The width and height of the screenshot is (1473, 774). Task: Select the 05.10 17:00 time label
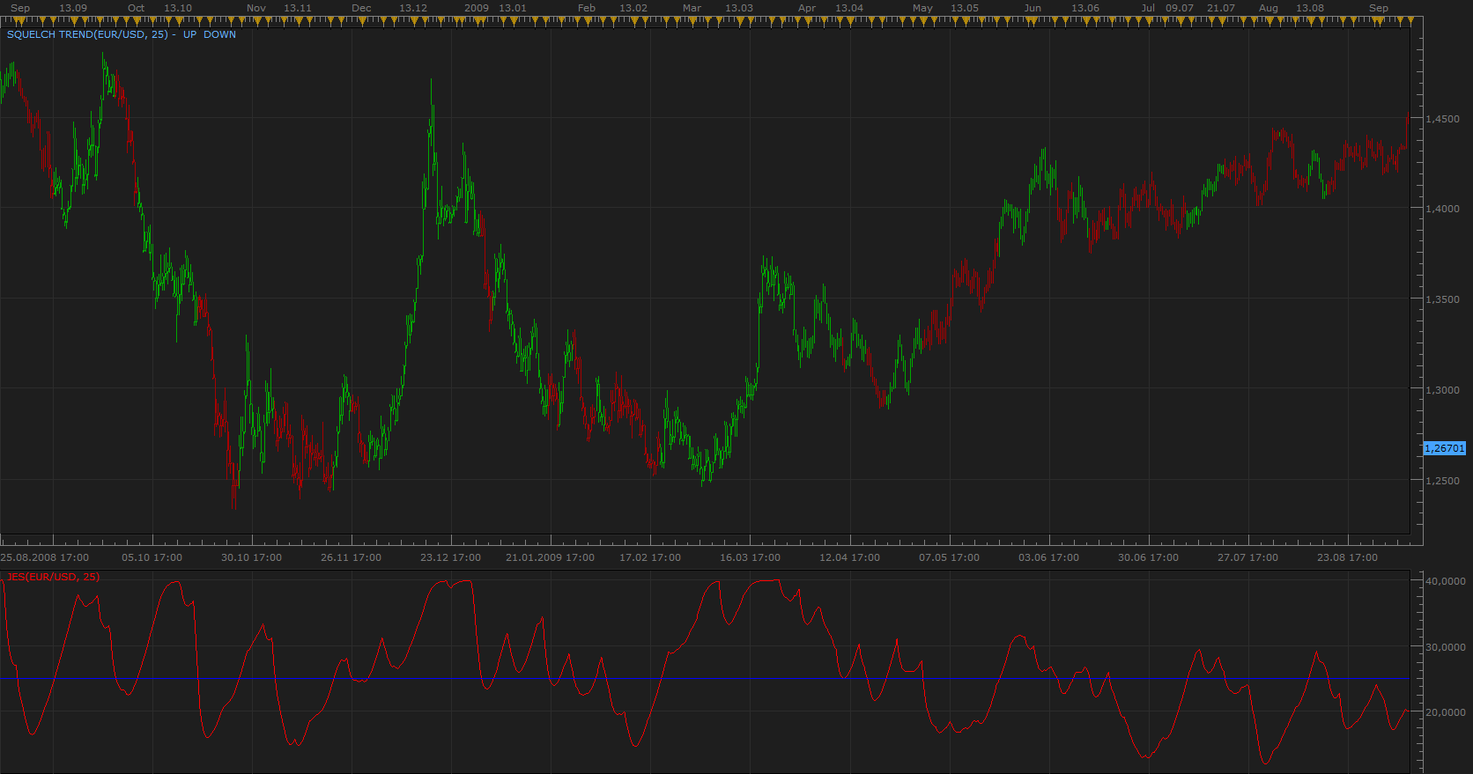click(x=152, y=557)
